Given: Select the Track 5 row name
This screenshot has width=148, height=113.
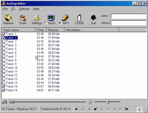Looking at the screenshot, I should tap(11, 49).
